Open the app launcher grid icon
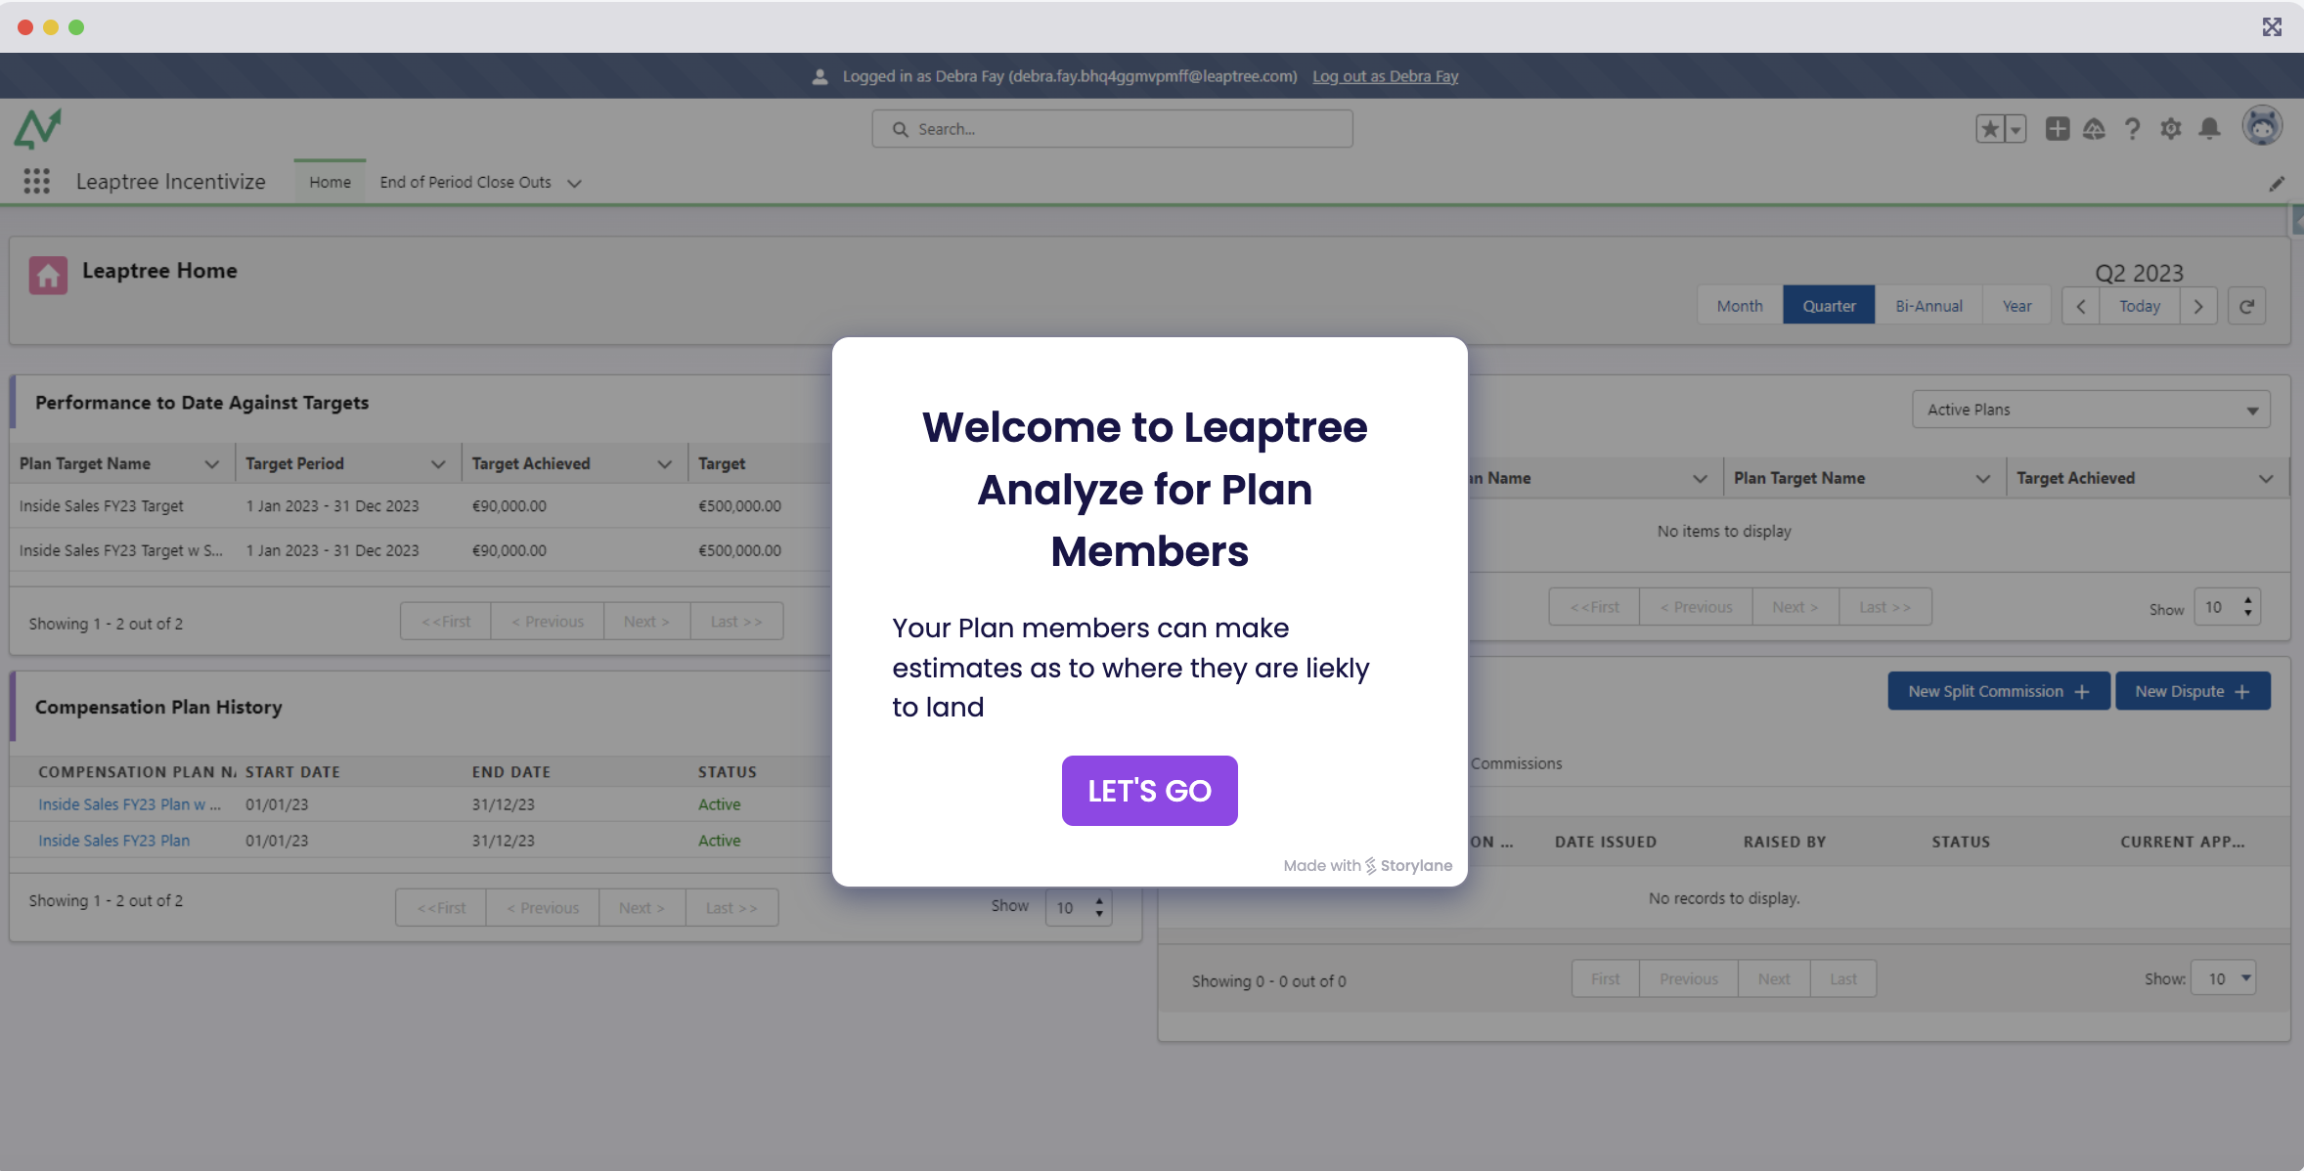This screenshot has width=2304, height=1171. coord(36,181)
